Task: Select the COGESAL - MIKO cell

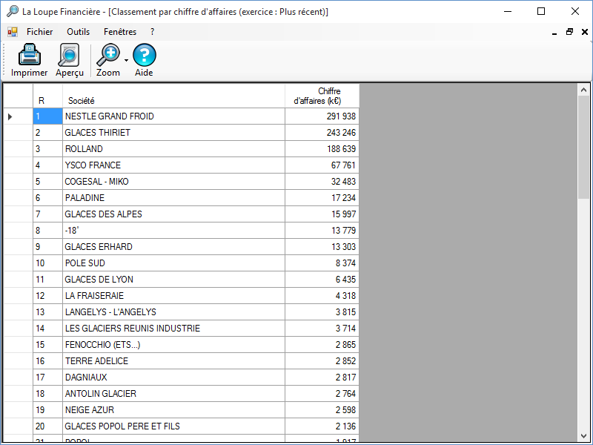Action: click(x=173, y=182)
